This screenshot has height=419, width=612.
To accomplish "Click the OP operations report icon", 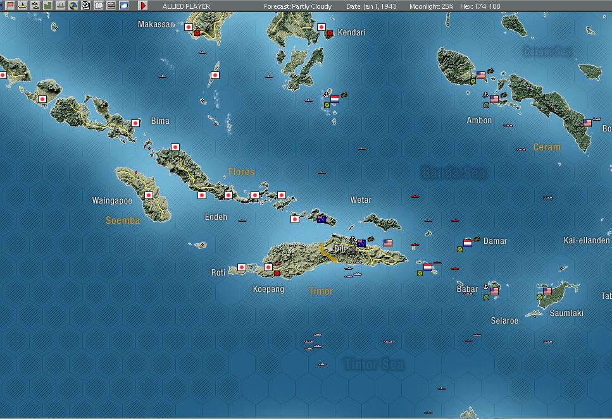I will pyautogui.click(x=98, y=6).
